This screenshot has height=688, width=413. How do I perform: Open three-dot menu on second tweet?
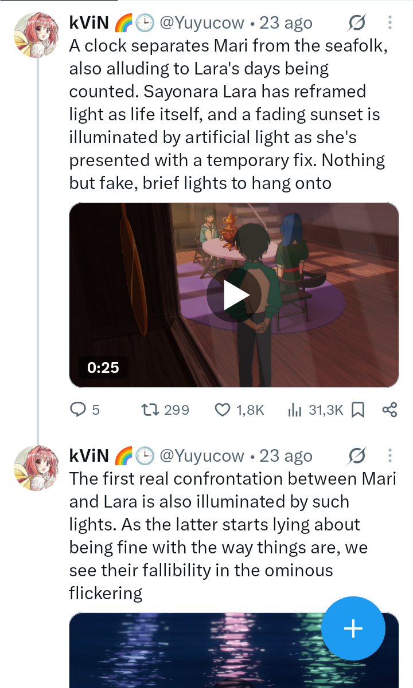click(x=390, y=456)
